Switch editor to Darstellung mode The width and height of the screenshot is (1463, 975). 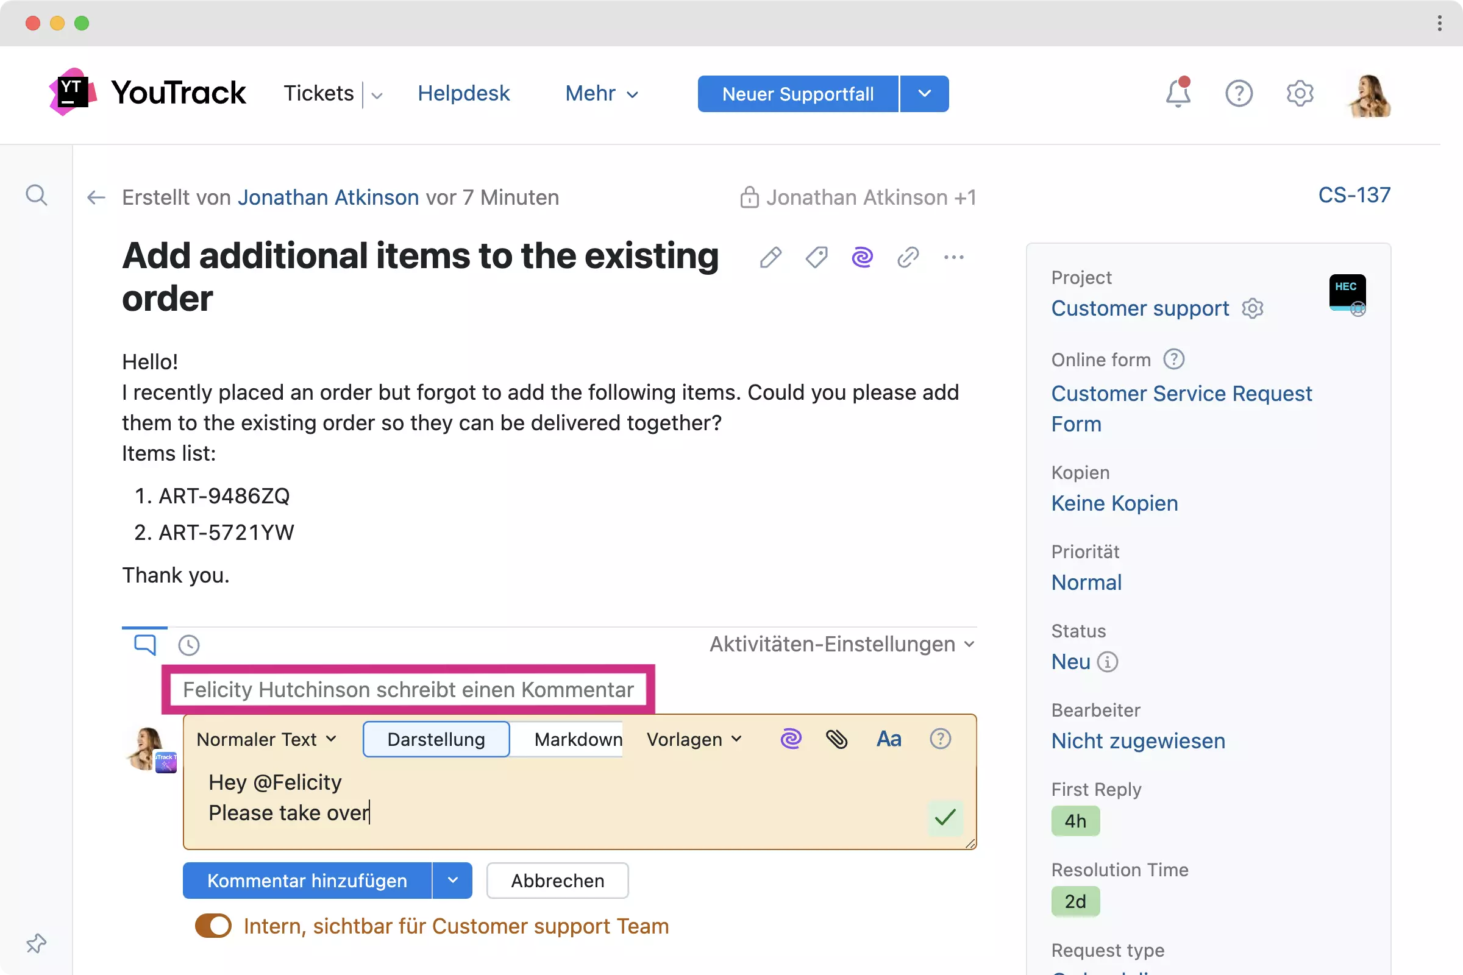[x=436, y=739]
